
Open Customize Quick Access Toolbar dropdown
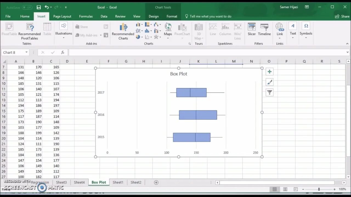pos(66,7)
